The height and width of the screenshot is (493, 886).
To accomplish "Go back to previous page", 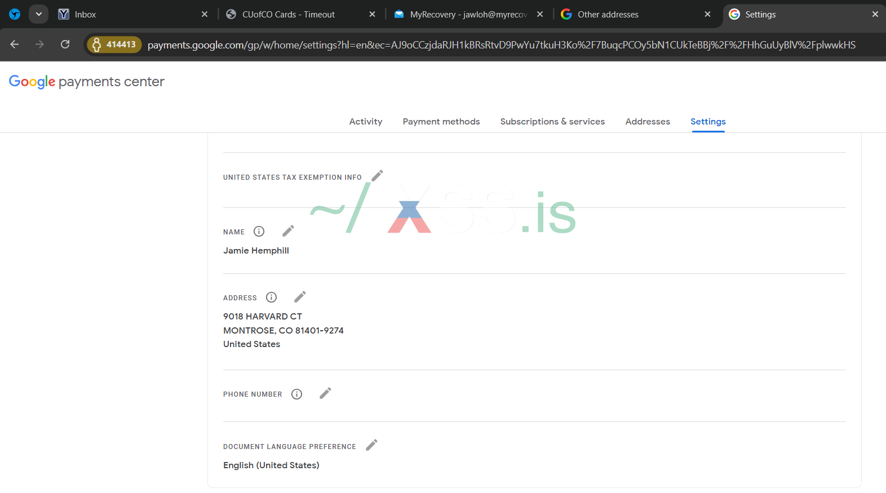I will 15,45.
